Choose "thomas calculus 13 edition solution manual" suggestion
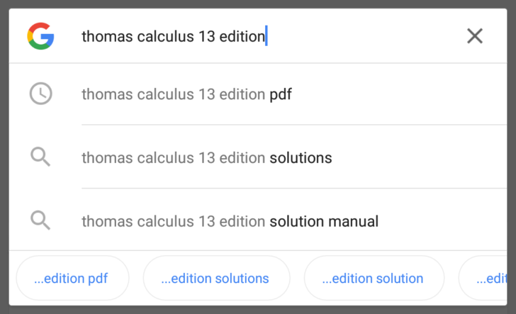This screenshot has width=516, height=314. point(258,221)
